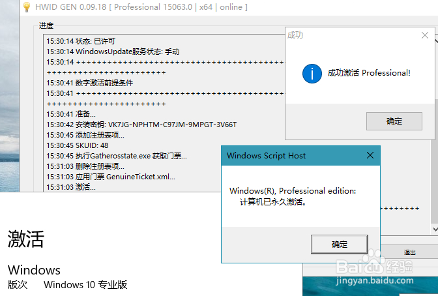This screenshot has width=438, height=296.
Task: Click the '成功激活 Professional!' message text
Action: [x=369, y=73]
